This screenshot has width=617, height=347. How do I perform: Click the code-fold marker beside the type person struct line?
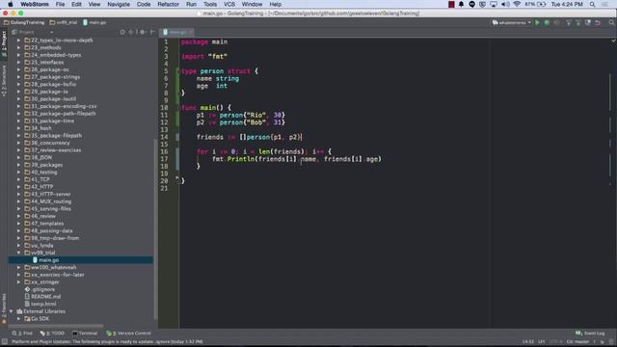click(x=179, y=71)
